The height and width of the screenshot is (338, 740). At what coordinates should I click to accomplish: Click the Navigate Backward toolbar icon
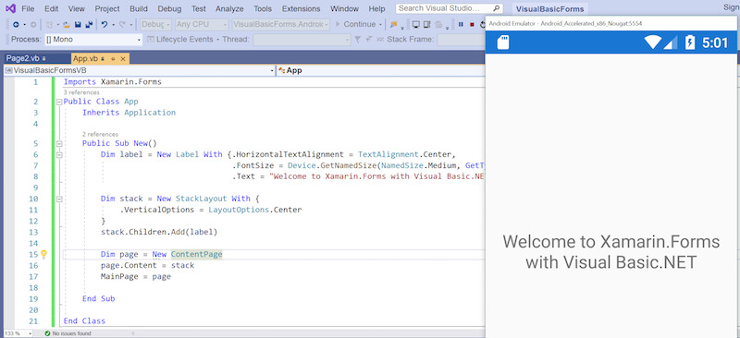(16, 25)
